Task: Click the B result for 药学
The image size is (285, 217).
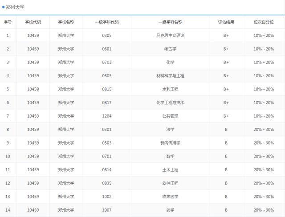Action: coord(226,210)
